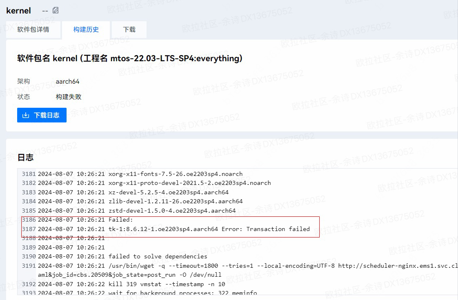
Task: Click the xz-devel-5.2.5-4 log entry
Action: [168, 192]
